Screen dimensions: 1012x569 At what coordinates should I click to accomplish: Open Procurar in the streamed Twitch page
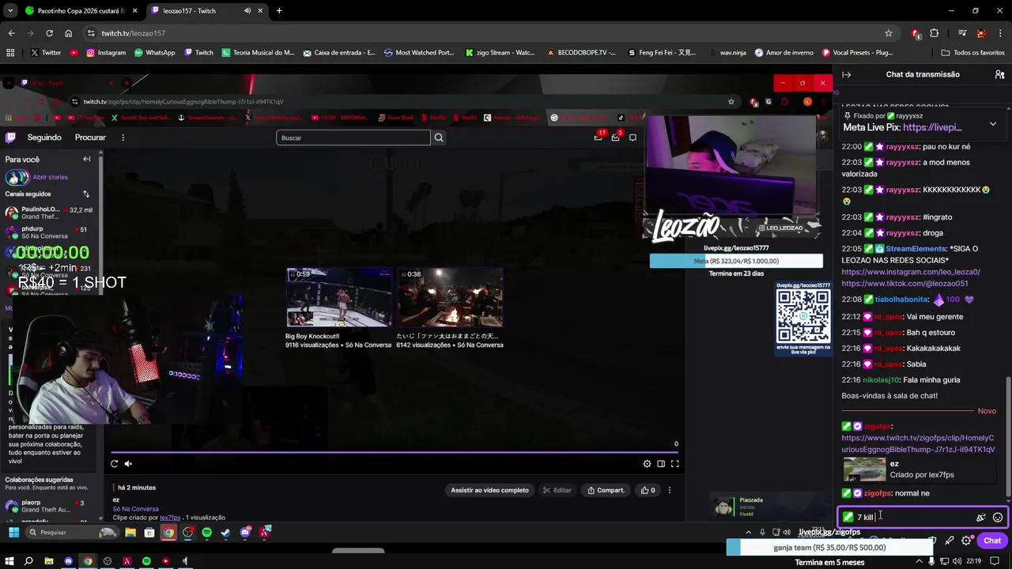point(90,138)
